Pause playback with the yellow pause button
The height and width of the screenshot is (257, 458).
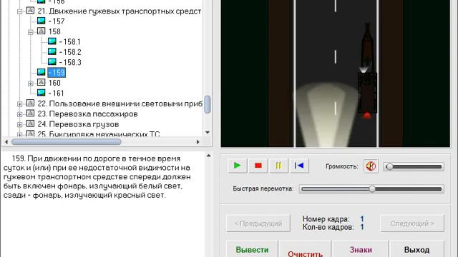click(x=278, y=166)
